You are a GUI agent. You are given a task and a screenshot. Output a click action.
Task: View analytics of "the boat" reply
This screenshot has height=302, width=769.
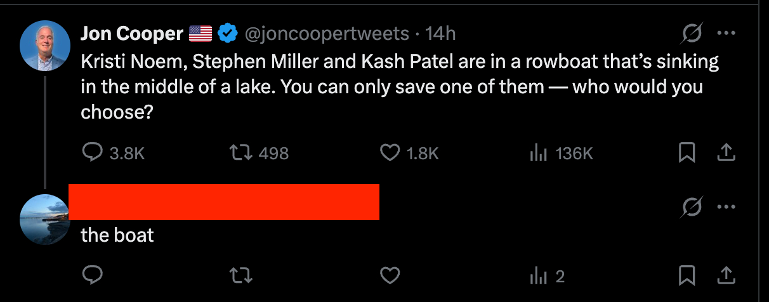point(538,275)
